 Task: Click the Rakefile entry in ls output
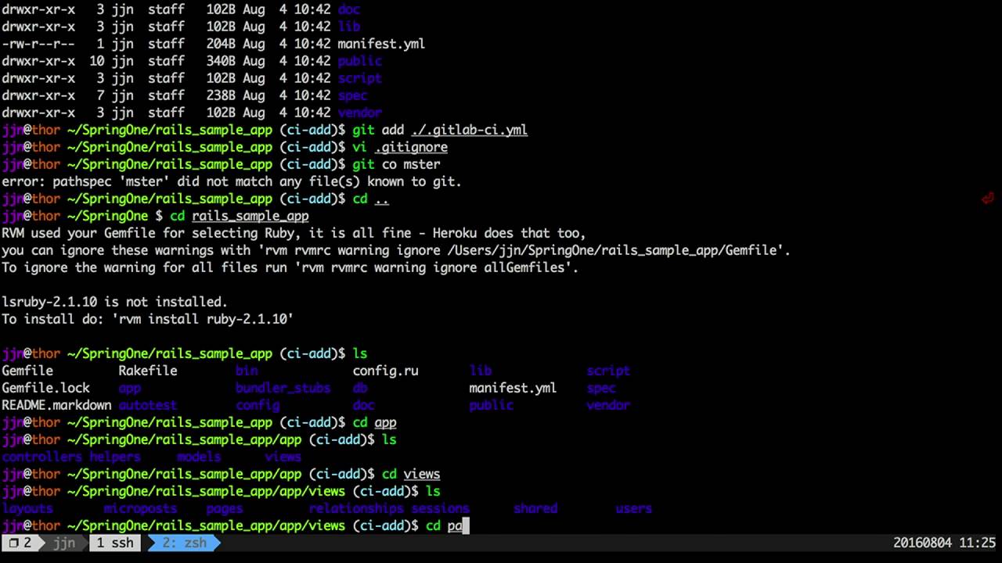(x=148, y=371)
